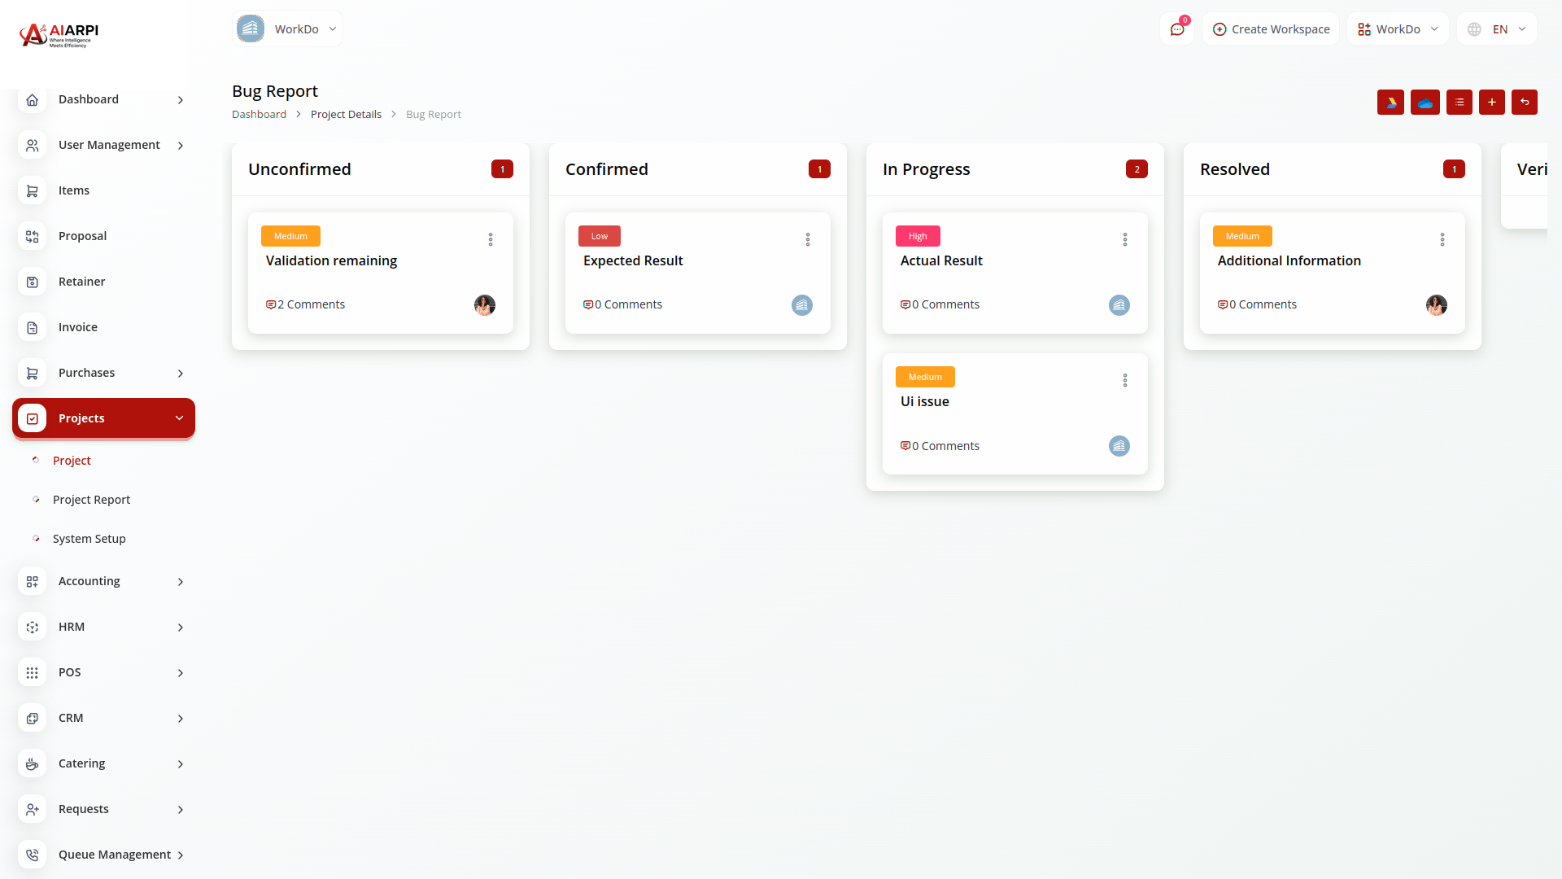Expand the Purchases menu chevron
This screenshot has width=1562, height=879.
181,374
